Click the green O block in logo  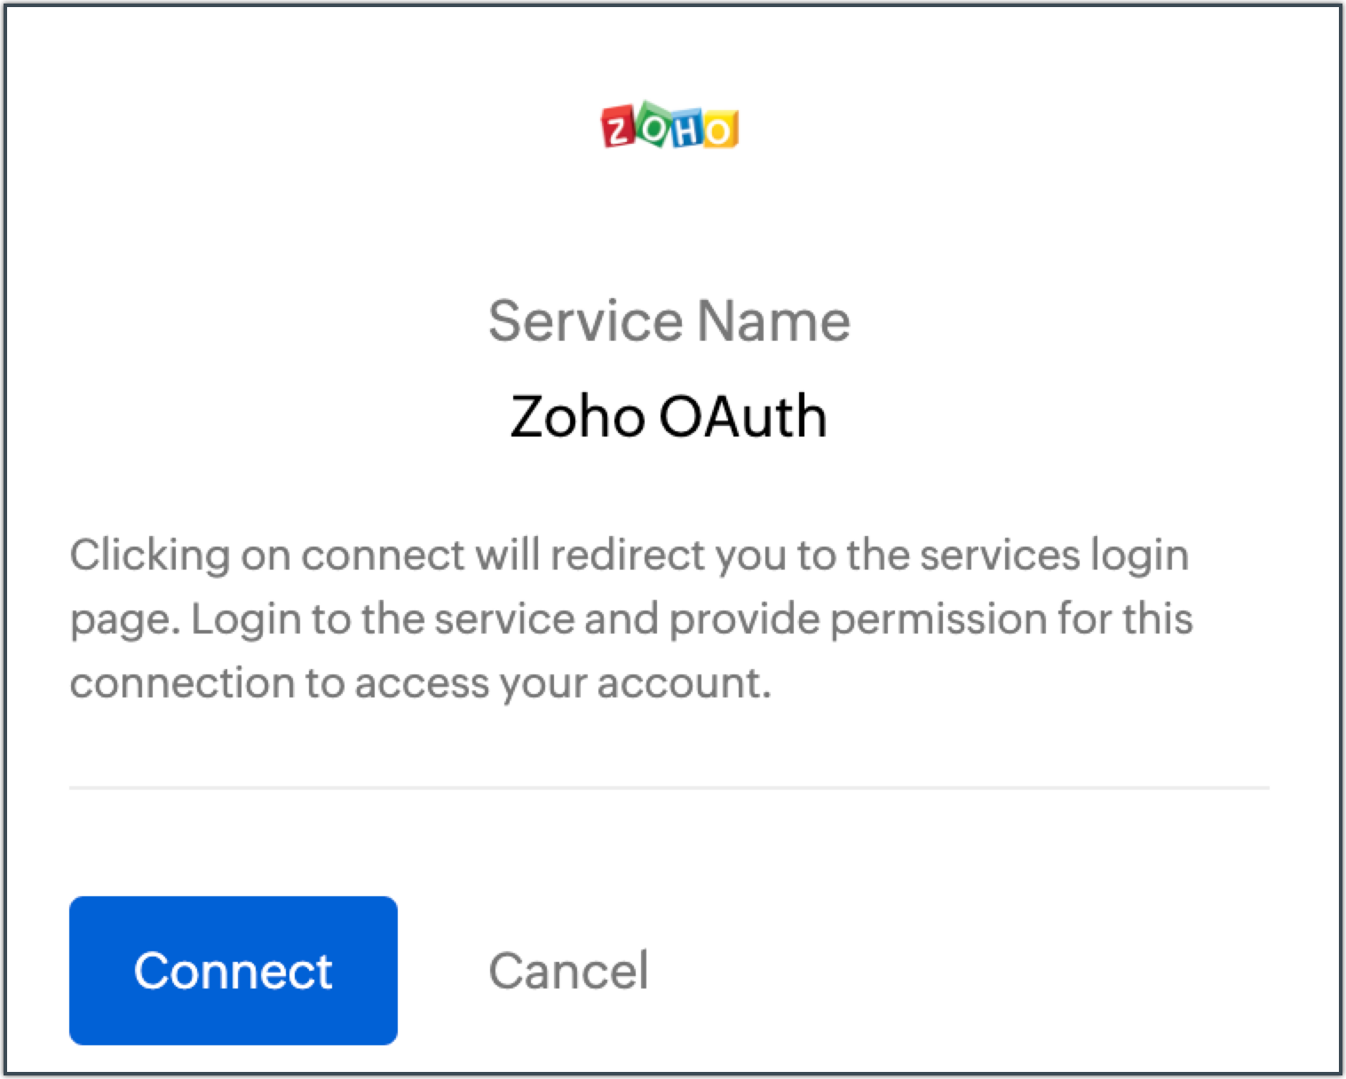[x=653, y=128]
